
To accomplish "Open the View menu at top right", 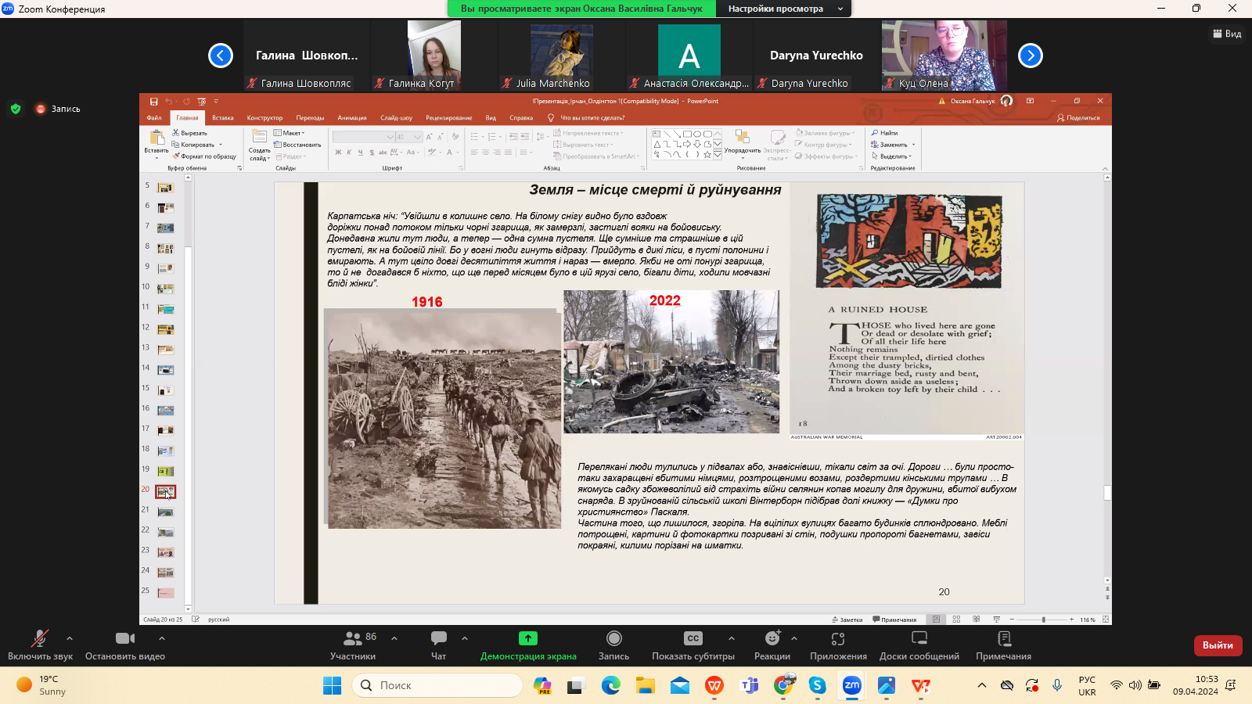I will click(1227, 34).
